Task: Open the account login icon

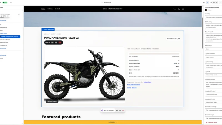Action: (179, 9)
